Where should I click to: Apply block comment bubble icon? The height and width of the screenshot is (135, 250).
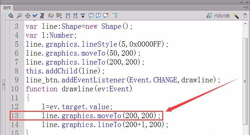91,16
